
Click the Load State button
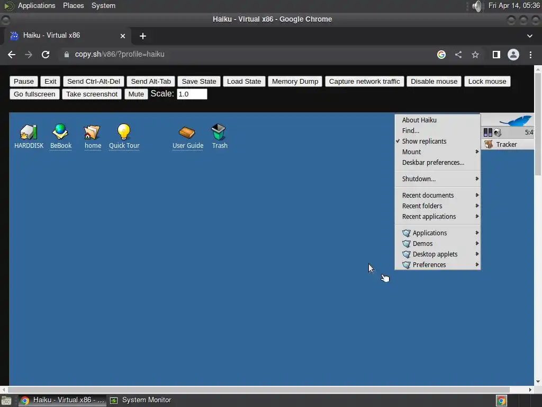click(244, 81)
